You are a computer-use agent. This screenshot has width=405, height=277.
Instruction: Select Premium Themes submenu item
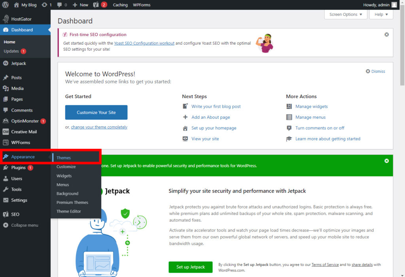tap(72, 202)
